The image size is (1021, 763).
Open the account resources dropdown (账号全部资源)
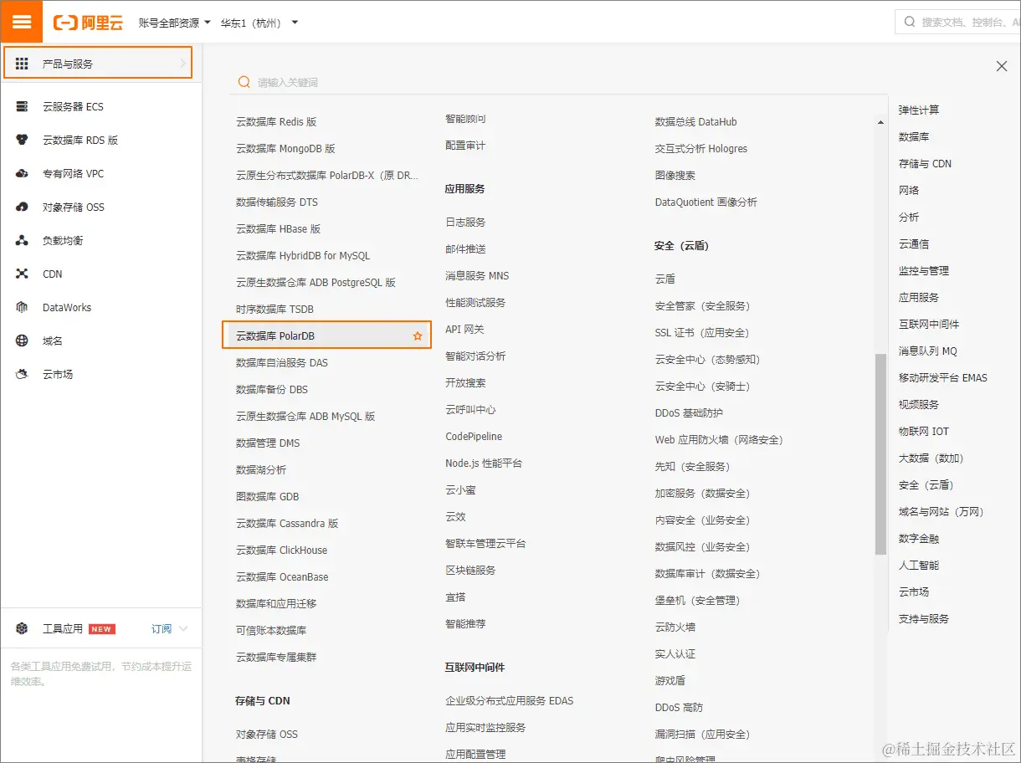click(x=175, y=23)
